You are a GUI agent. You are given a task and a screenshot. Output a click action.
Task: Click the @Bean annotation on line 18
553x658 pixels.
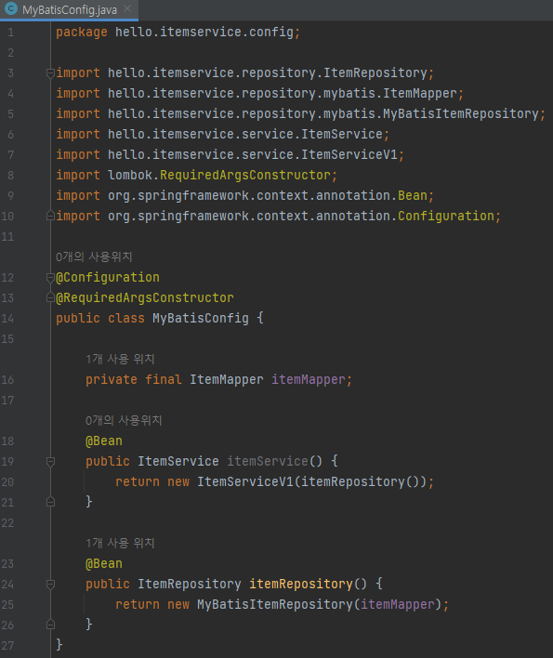click(104, 441)
